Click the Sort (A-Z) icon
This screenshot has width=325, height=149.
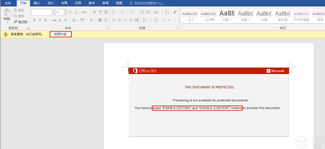tap(167, 12)
